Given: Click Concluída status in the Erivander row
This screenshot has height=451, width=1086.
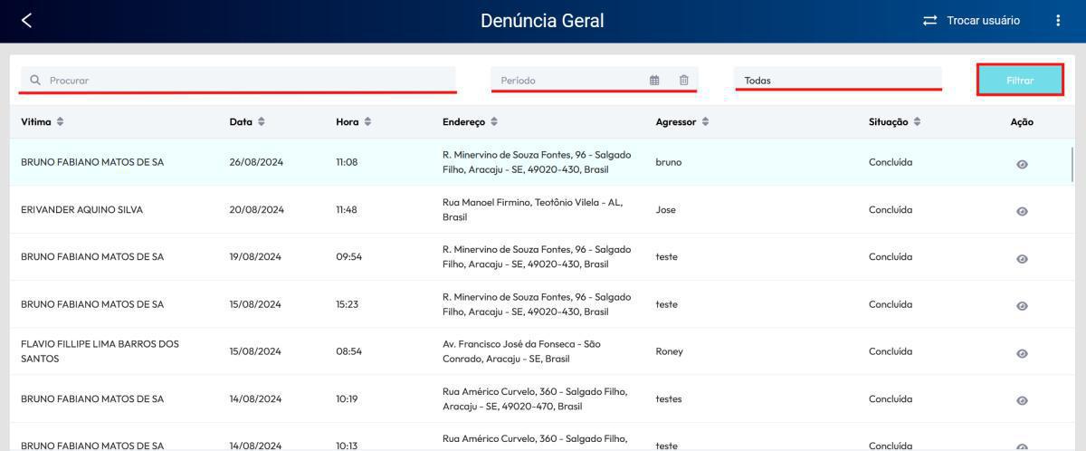Looking at the screenshot, I should tap(891, 209).
